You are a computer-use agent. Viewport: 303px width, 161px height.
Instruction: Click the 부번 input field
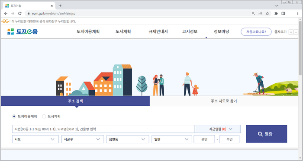[229, 139]
